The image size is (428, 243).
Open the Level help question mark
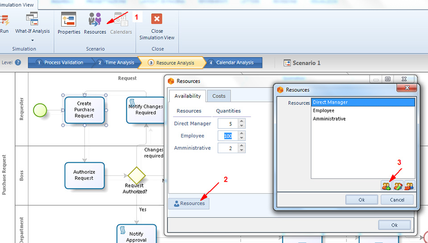coord(18,62)
